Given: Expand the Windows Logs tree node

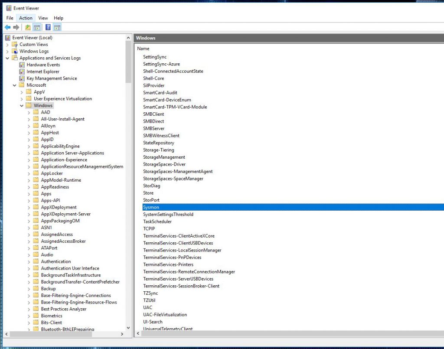Looking at the screenshot, I should click(x=8, y=51).
